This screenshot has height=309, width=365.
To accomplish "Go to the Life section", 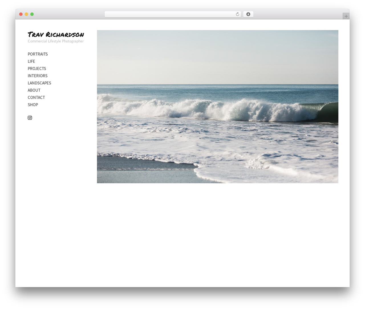I will pyautogui.click(x=31, y=61).
